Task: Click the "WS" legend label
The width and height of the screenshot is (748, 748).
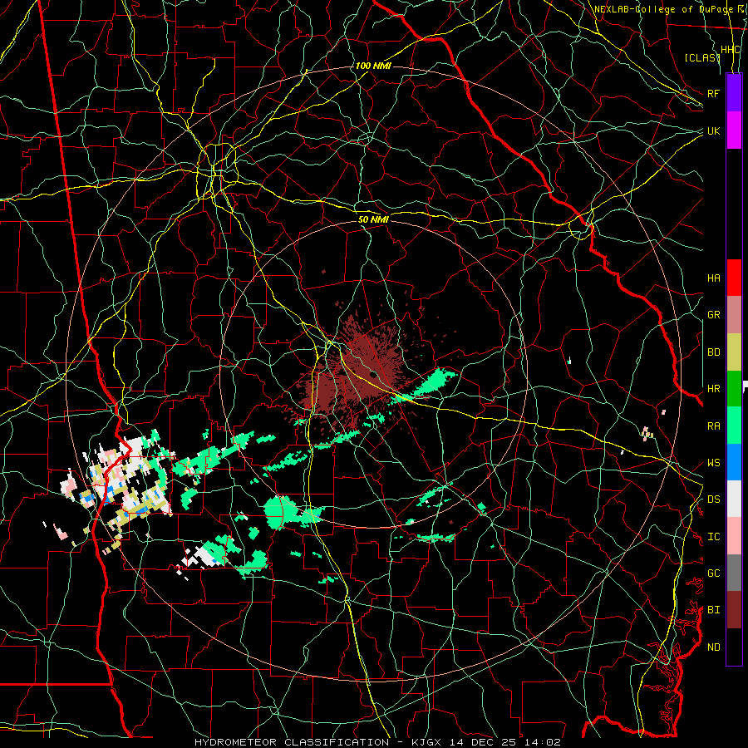Action: point(713,463)
